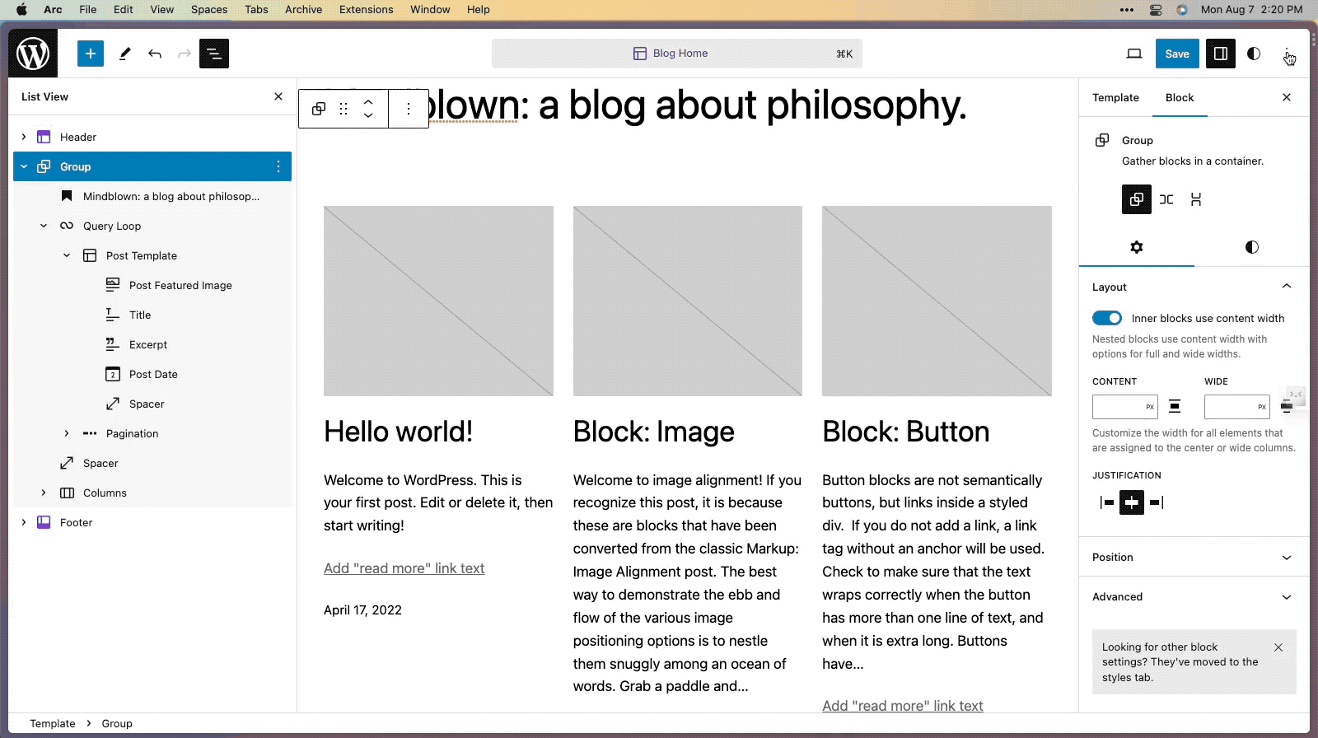The height and width of the screenshot is (738, 1318).
Task: Select justify items left option
Action: pos(1106,502)
